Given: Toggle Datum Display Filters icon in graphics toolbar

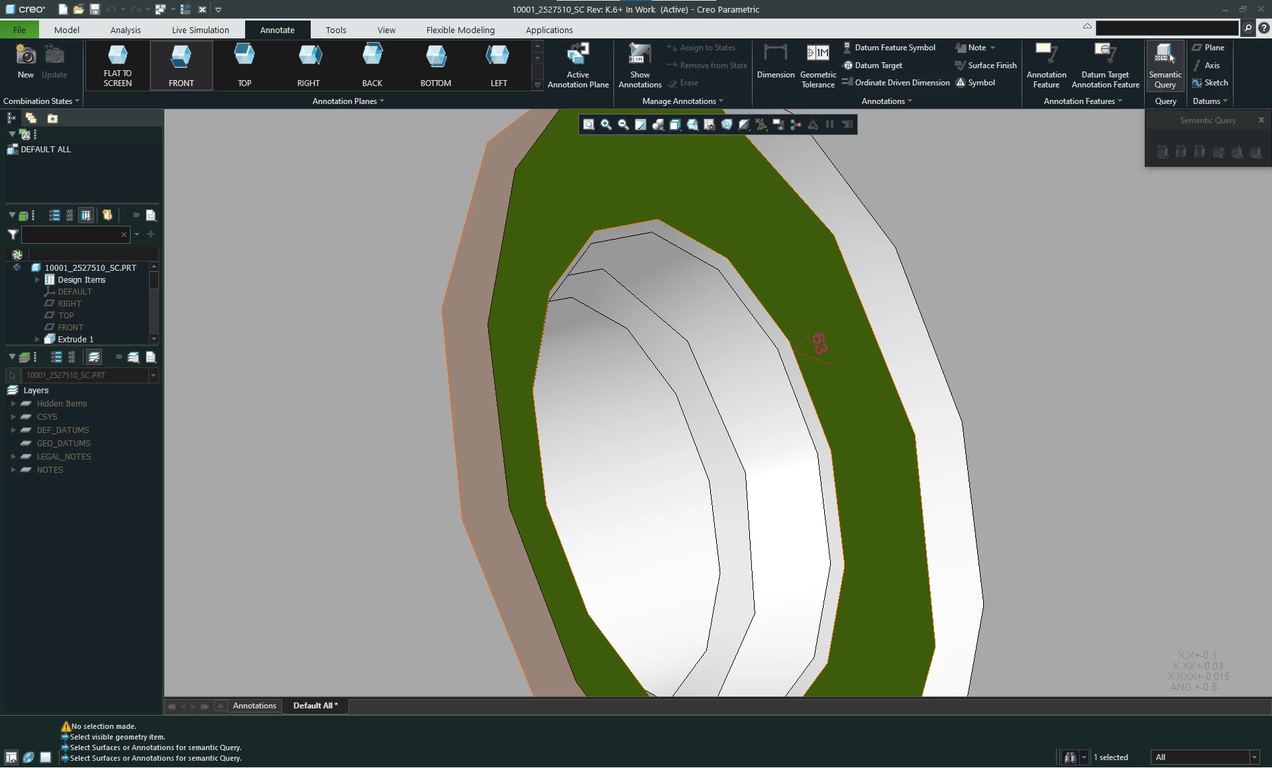Looking at the screenshot, I should coord(761,125).
